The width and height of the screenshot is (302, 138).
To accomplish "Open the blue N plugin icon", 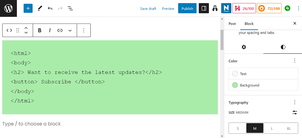I will click(x=226, y=8).
